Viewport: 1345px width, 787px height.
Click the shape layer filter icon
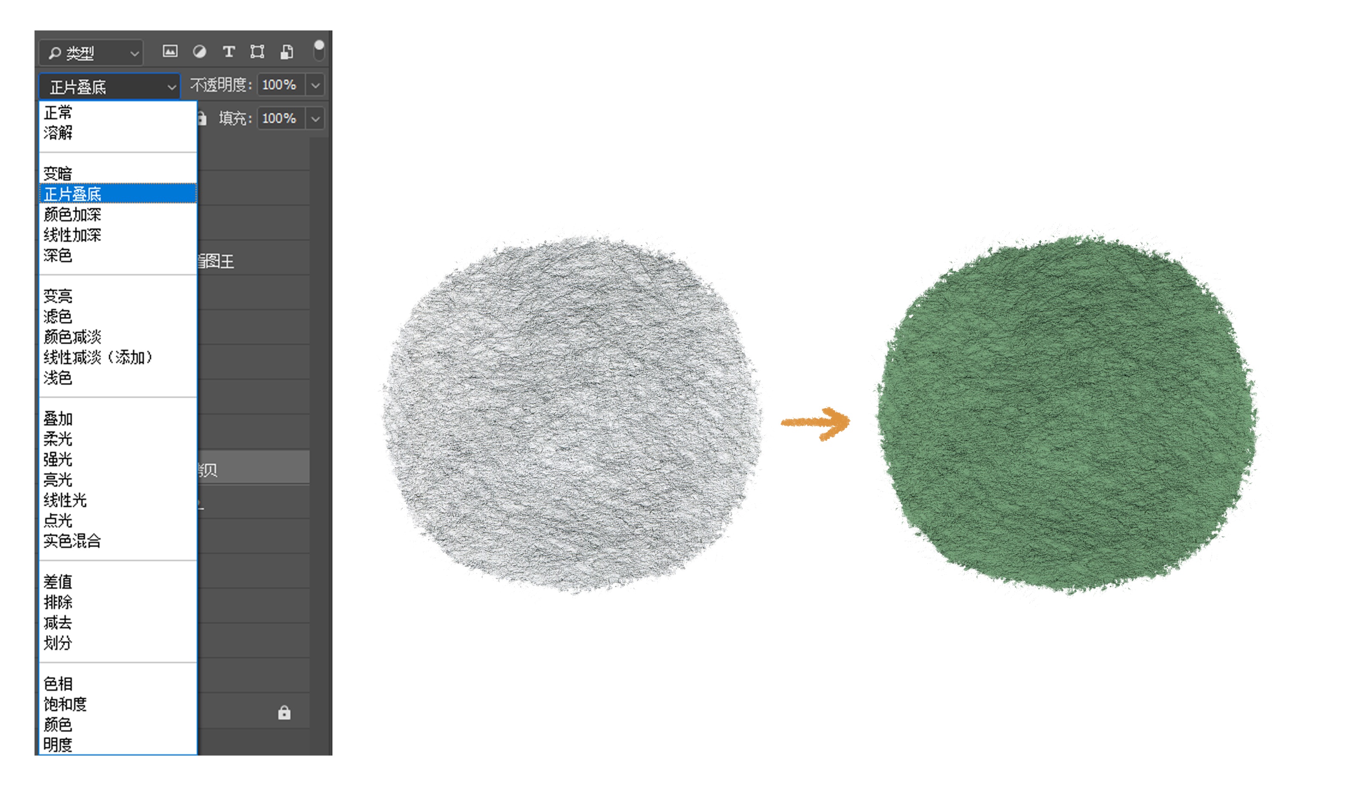(257, 51)
